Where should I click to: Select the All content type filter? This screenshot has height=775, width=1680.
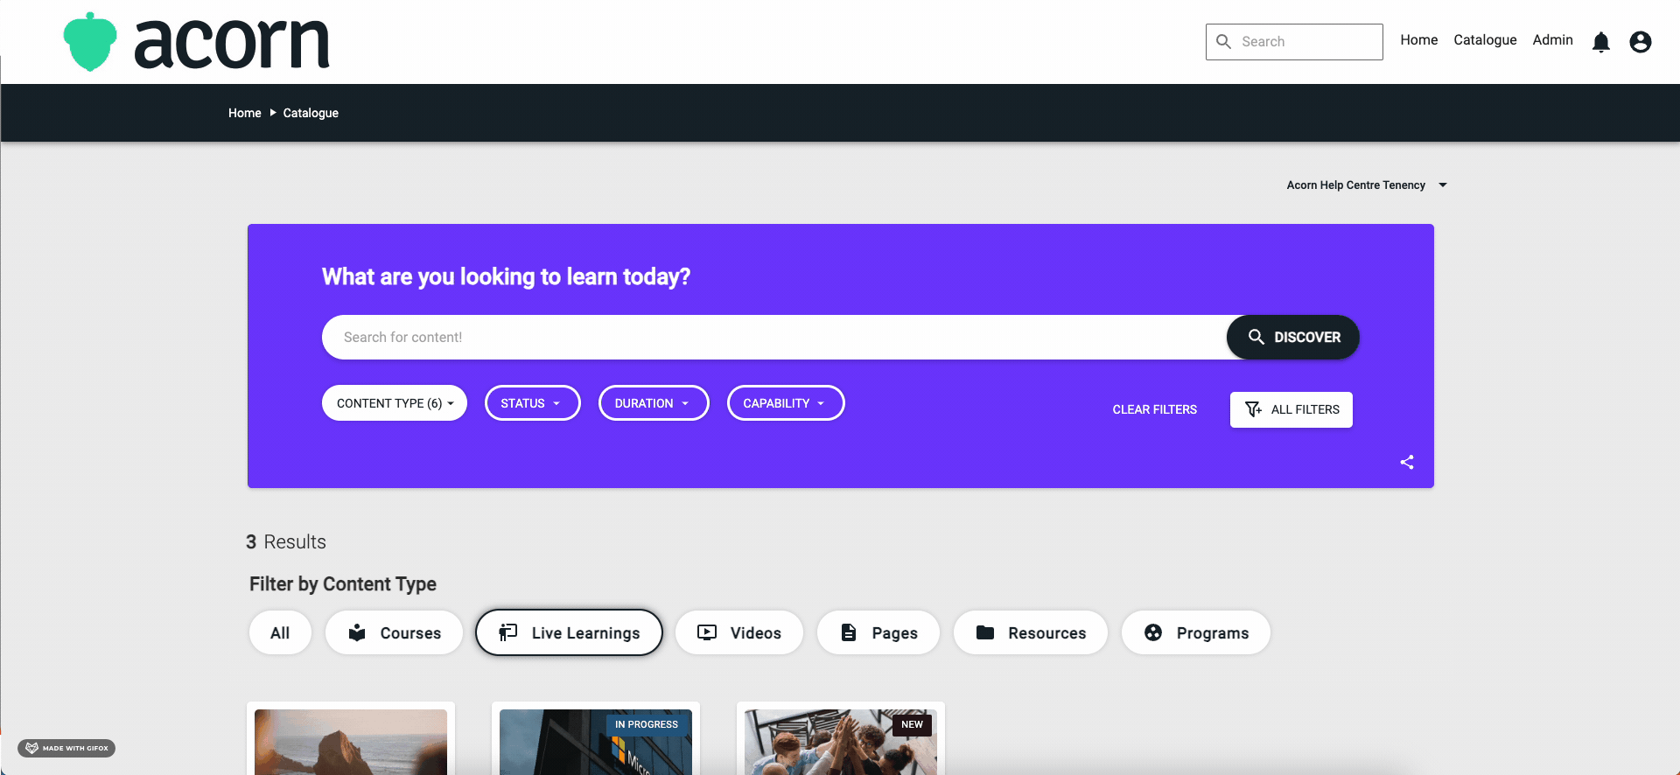pos(280,632)
